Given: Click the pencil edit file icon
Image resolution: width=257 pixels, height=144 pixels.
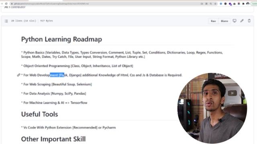Looking at the screenshot, I should click(242, 21).
